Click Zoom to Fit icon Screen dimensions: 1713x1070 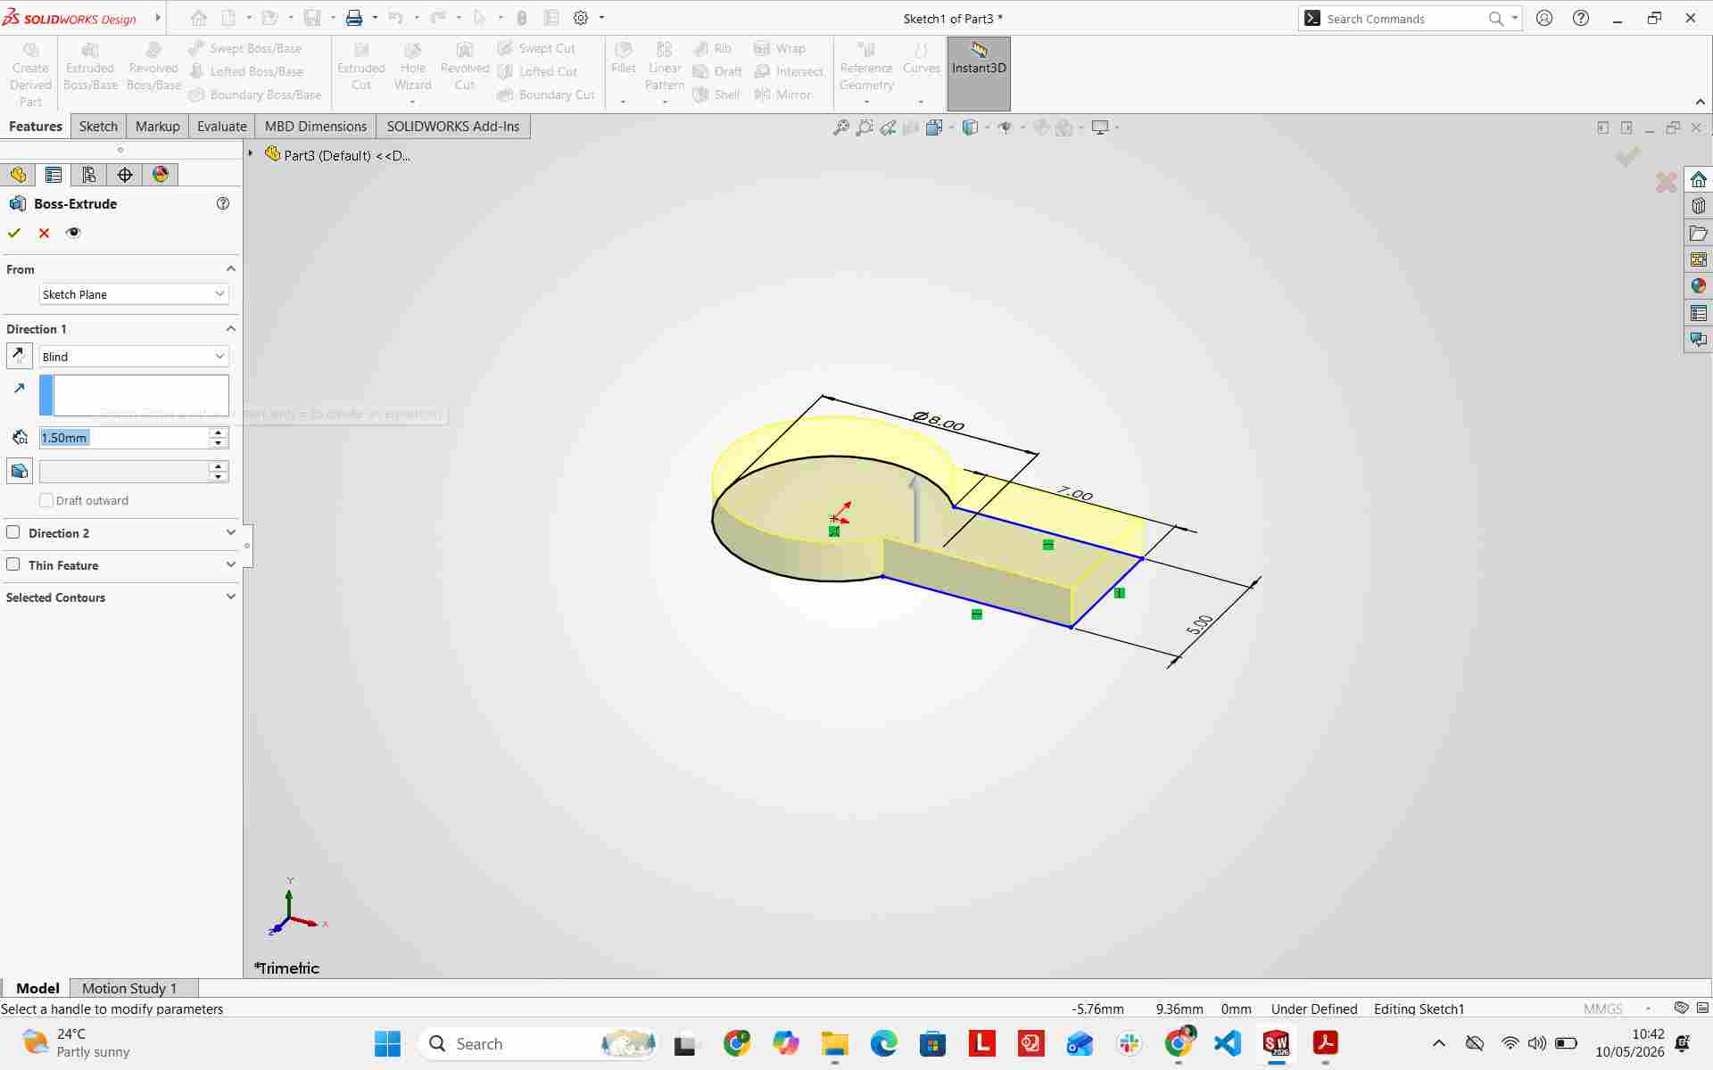tap(840, 128)
